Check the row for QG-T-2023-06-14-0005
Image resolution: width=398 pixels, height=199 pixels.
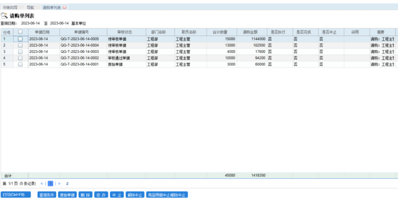click(20, 39)
